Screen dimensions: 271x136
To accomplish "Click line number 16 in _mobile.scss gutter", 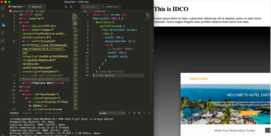I will 88,75.
